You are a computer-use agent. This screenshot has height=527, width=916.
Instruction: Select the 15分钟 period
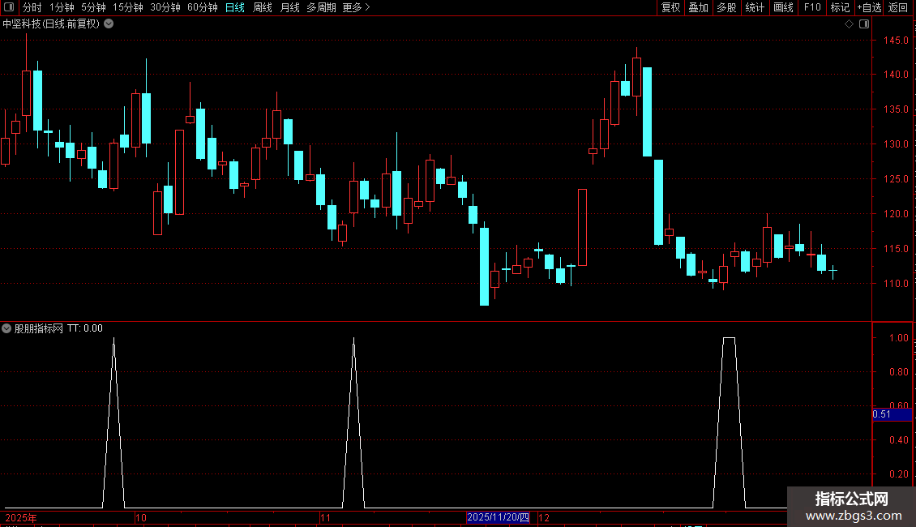tap(127, 7)
